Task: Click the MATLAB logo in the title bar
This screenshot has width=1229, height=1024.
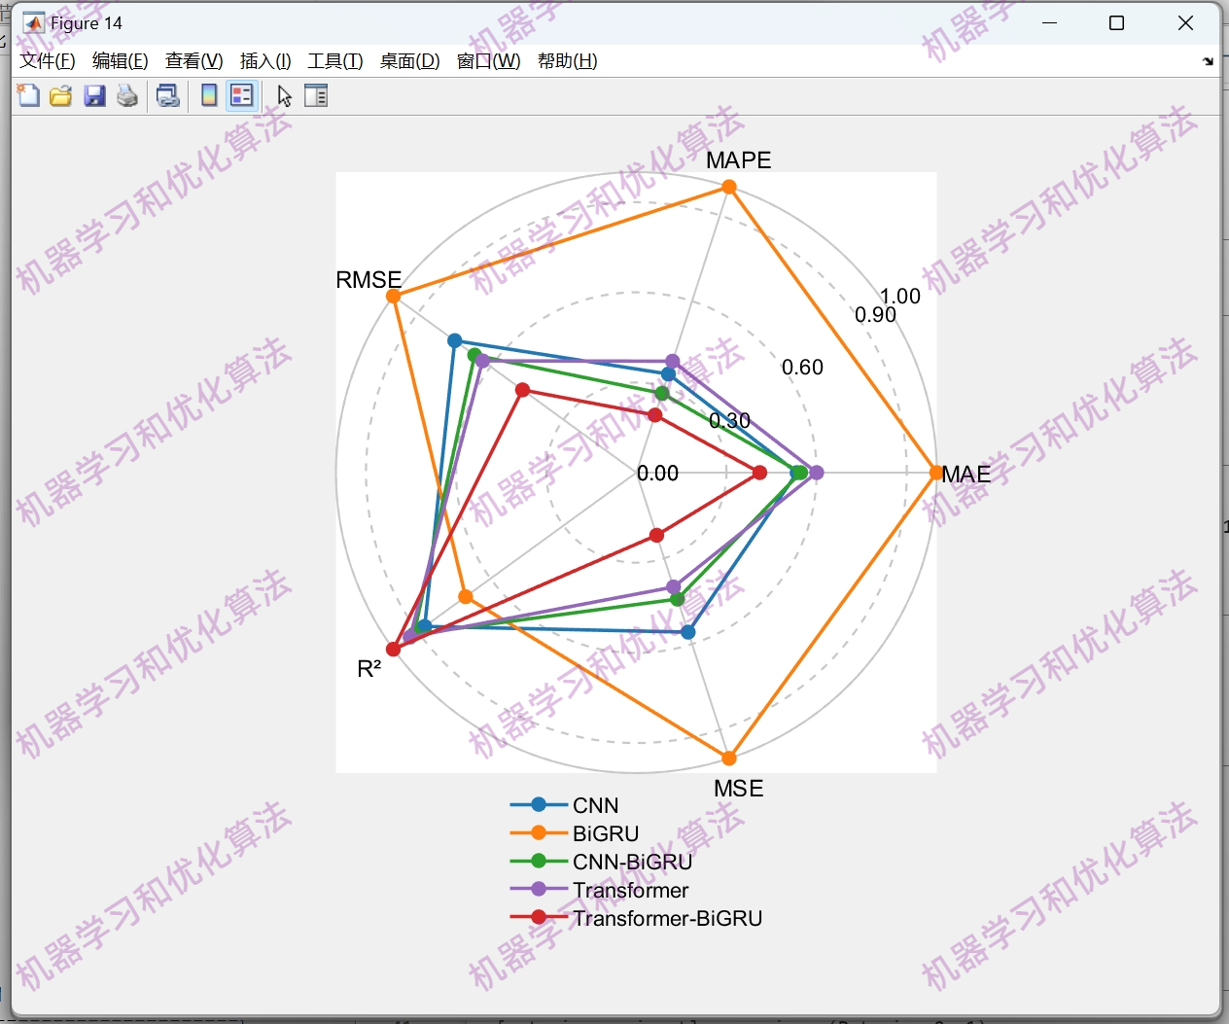Action: click(33, 21)
